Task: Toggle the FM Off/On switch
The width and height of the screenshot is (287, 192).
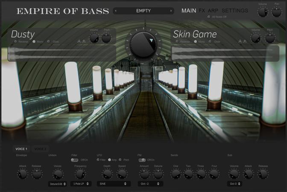Action: point(142,160)
